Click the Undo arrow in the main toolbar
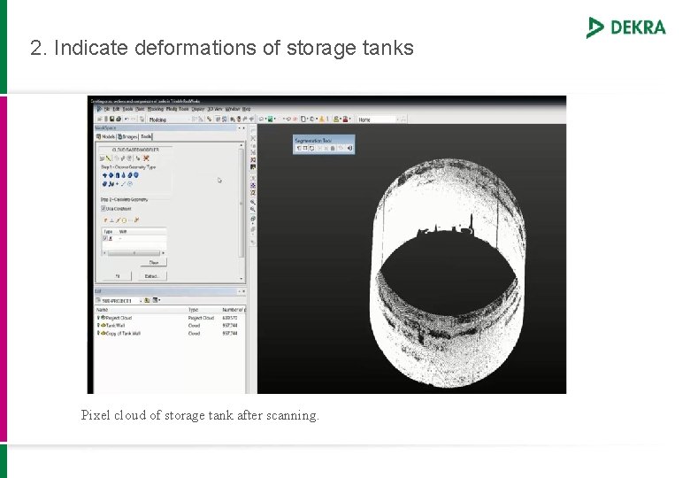The image size is (690, 478). coord(126,119)
